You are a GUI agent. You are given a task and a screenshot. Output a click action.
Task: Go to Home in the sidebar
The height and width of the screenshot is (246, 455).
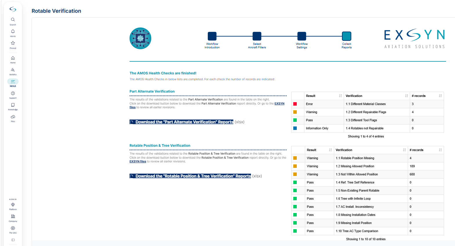click(x=13, y=60)
